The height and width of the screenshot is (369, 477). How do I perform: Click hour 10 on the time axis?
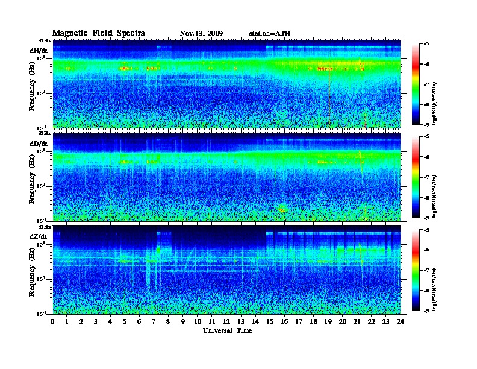pos(198,322)
